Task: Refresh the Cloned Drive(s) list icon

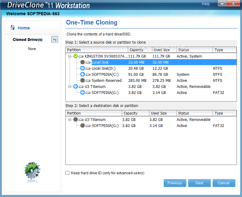Action: point(55,40)
